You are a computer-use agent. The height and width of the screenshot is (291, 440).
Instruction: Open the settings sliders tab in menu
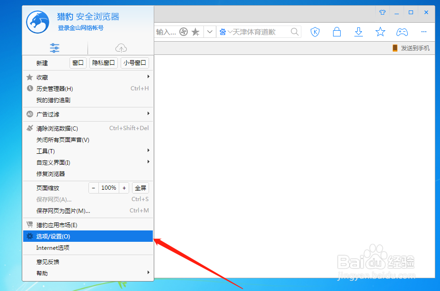55,48
